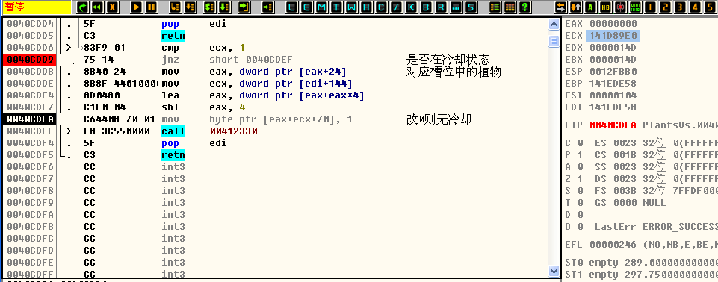Click the Execute till return icon
The height and width of the screenshot is (282, 718).
244,7
